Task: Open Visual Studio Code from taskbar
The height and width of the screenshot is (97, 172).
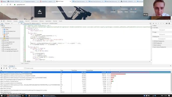Action: click(x=26, y=96)
